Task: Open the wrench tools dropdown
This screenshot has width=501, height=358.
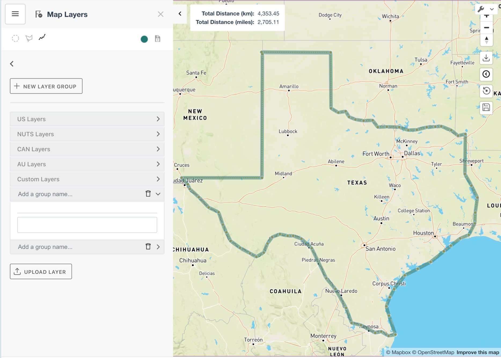Action: 486,9
